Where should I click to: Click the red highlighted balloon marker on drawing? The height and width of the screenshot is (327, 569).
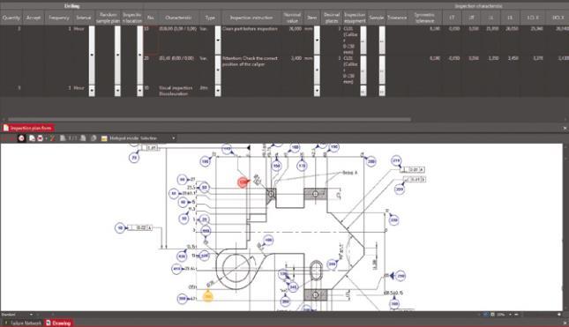coord(243,182)
